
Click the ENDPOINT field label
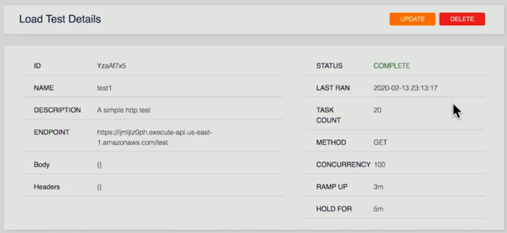pyautogui.click(x=52, y=132)
